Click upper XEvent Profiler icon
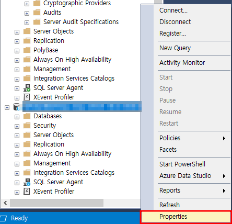Screen dimensions: 232x224 click(27, 97)
